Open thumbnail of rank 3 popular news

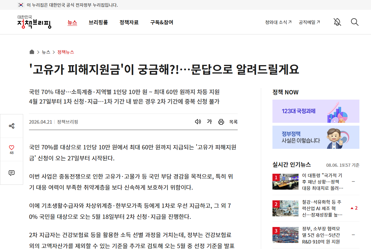285,235
